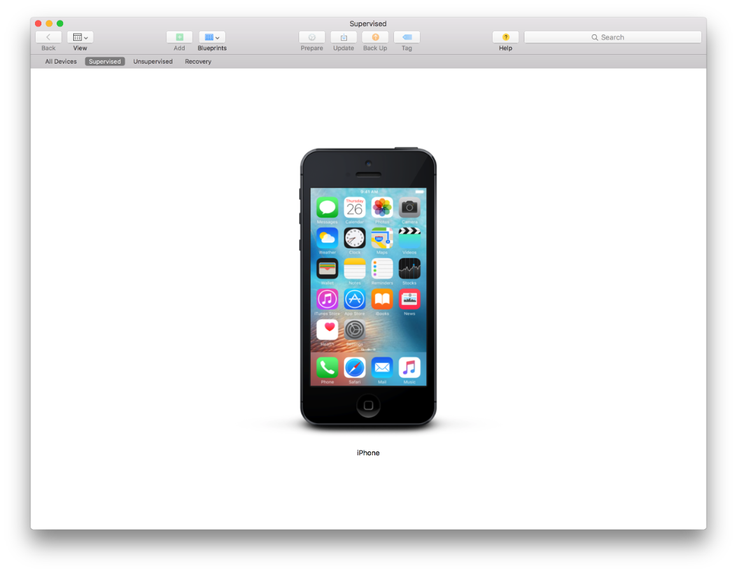Click the Update toolbar icon
This screenshot has width=737, height=573.
[x=344, y=38]
